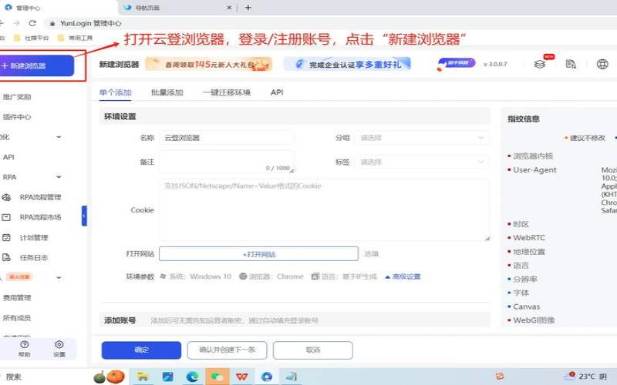Close the 导航页面 browser tab
This screenshot has width=617, height=385.
pyautogui.click(x=229, y=8)
